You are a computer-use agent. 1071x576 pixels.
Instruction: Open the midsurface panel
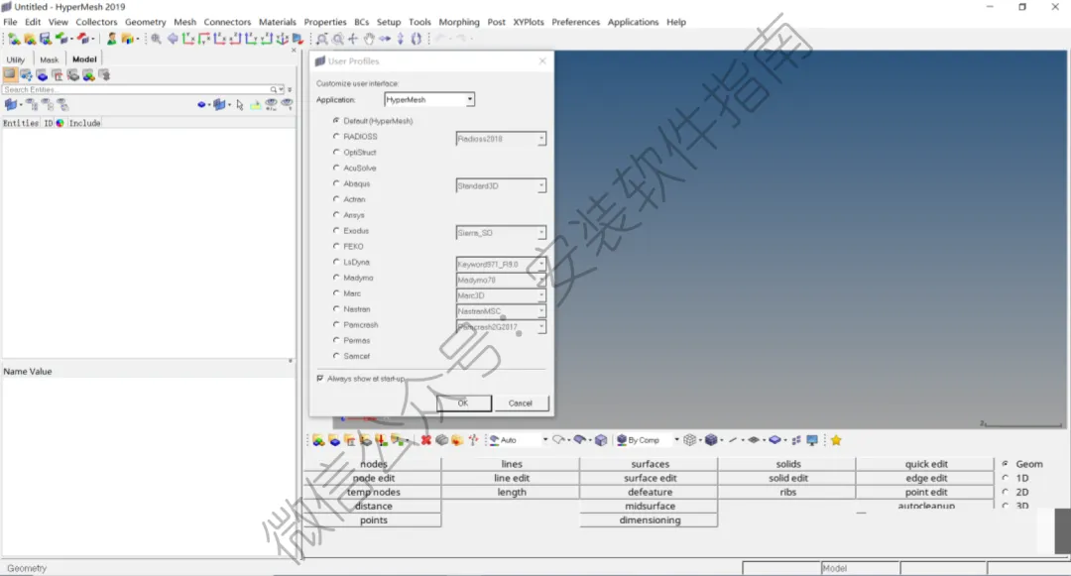(x=650, y=506)
